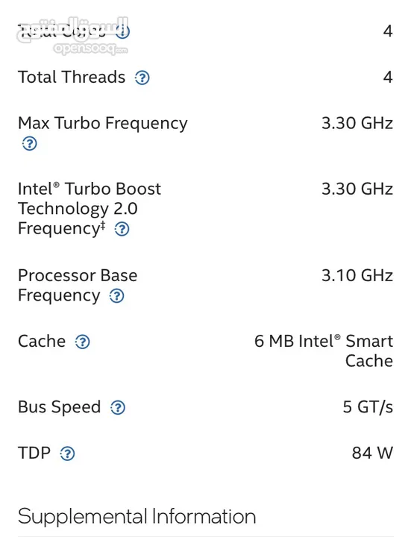This screenshot has height=537, width=411.
Task: Click the Supplemental Information section heading
Action: [x=137, y=516]
